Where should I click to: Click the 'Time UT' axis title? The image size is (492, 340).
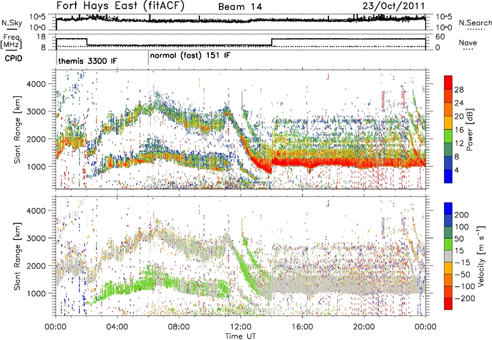[240, 336]
